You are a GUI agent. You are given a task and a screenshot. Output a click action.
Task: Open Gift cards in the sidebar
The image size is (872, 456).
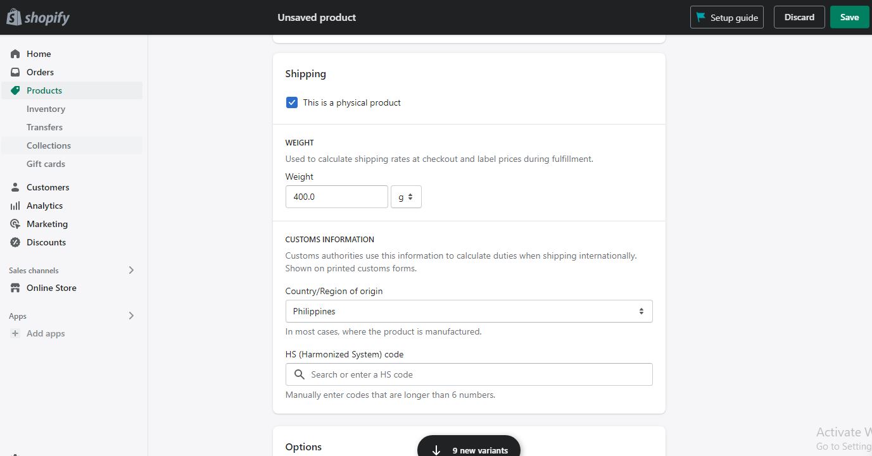pos(46,164)
